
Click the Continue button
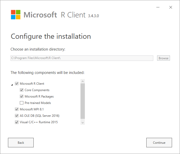pyautogui.click(x=159, y=143)
